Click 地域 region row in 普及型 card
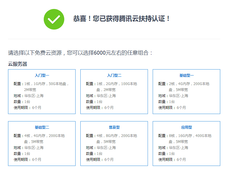The image size is (225, 171). [101, 148]
